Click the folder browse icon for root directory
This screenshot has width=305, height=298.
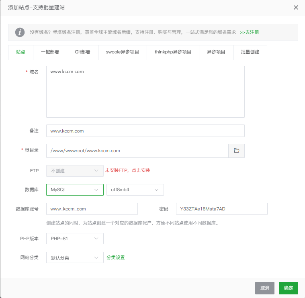(x=236, y=151)
